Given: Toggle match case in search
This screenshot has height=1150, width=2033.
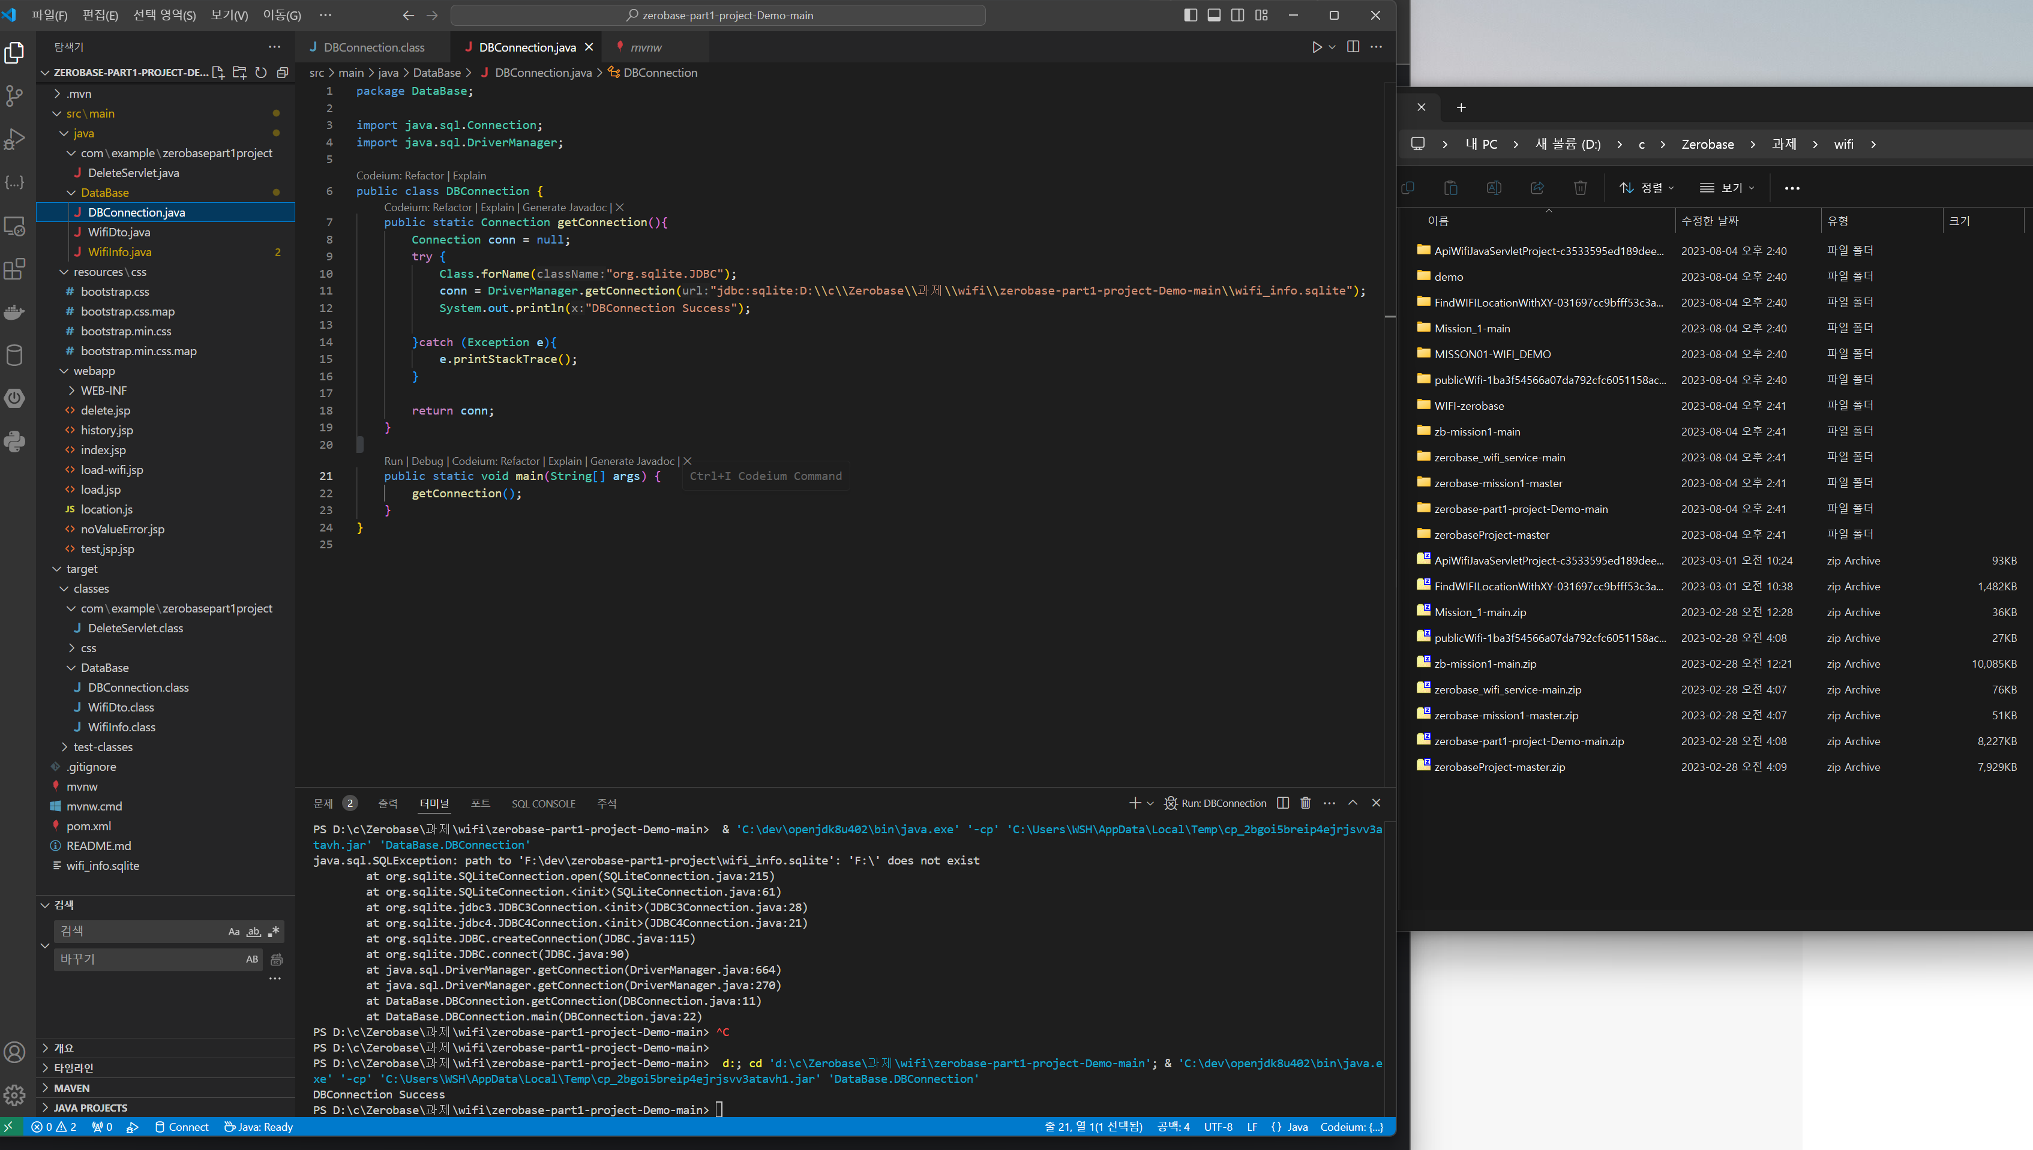Looking at the screenshot, I should coord(234,932).
